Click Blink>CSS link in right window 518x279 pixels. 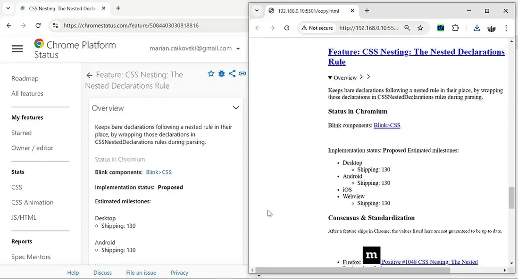click(x=387, y=125)
